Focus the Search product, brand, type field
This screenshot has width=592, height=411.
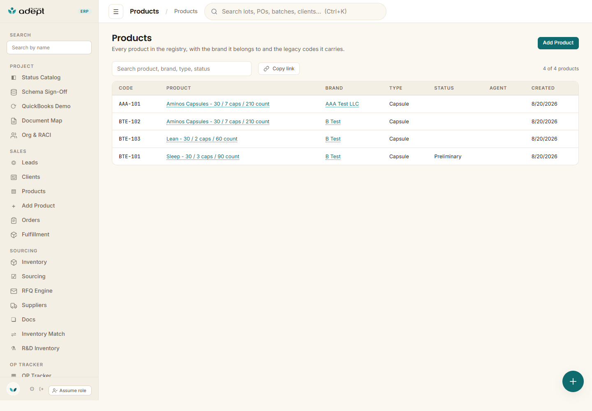(182, 69)
